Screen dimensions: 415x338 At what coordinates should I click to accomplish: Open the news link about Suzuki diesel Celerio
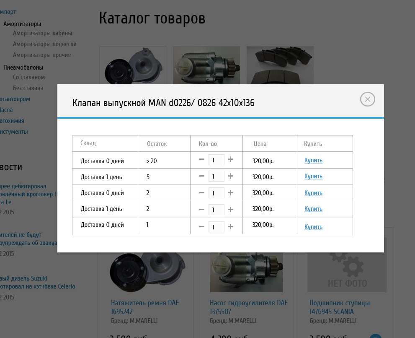point(38,282)
